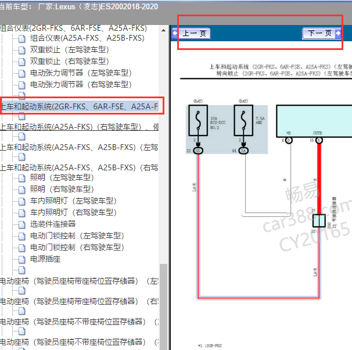Open 组合仪表(A25A-FXS、A25B-FXS) tree entry
The image size is (352, 350).
pos(87,38)
